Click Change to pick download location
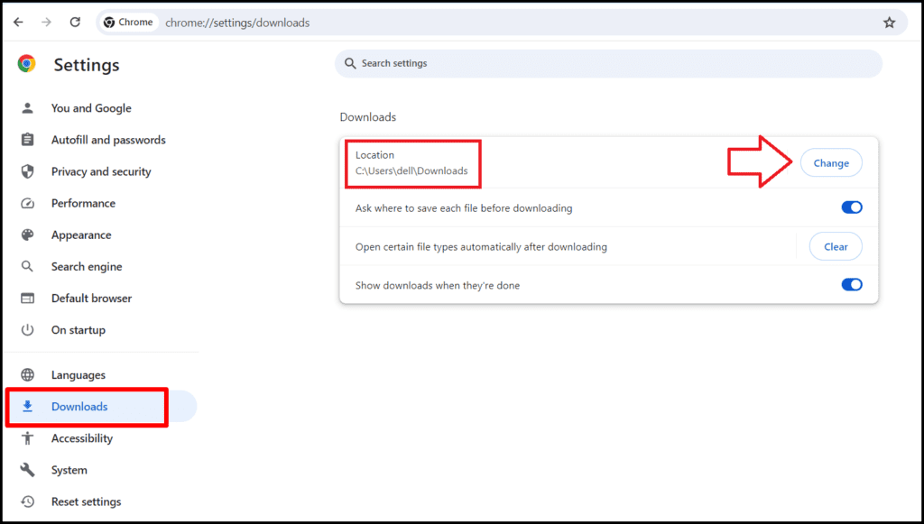Viewport: 924px width, 524px height. (831, 163)
